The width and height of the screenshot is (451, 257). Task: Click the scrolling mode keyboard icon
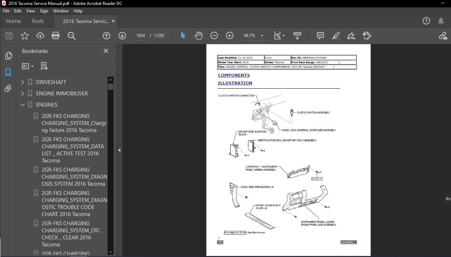coord(297,36)
